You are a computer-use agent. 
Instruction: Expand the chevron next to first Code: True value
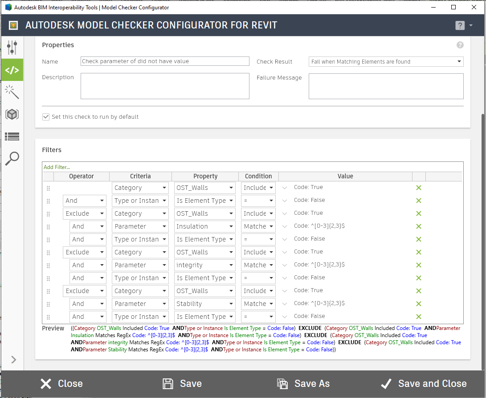pyautogui.click(x=284, y=187)
